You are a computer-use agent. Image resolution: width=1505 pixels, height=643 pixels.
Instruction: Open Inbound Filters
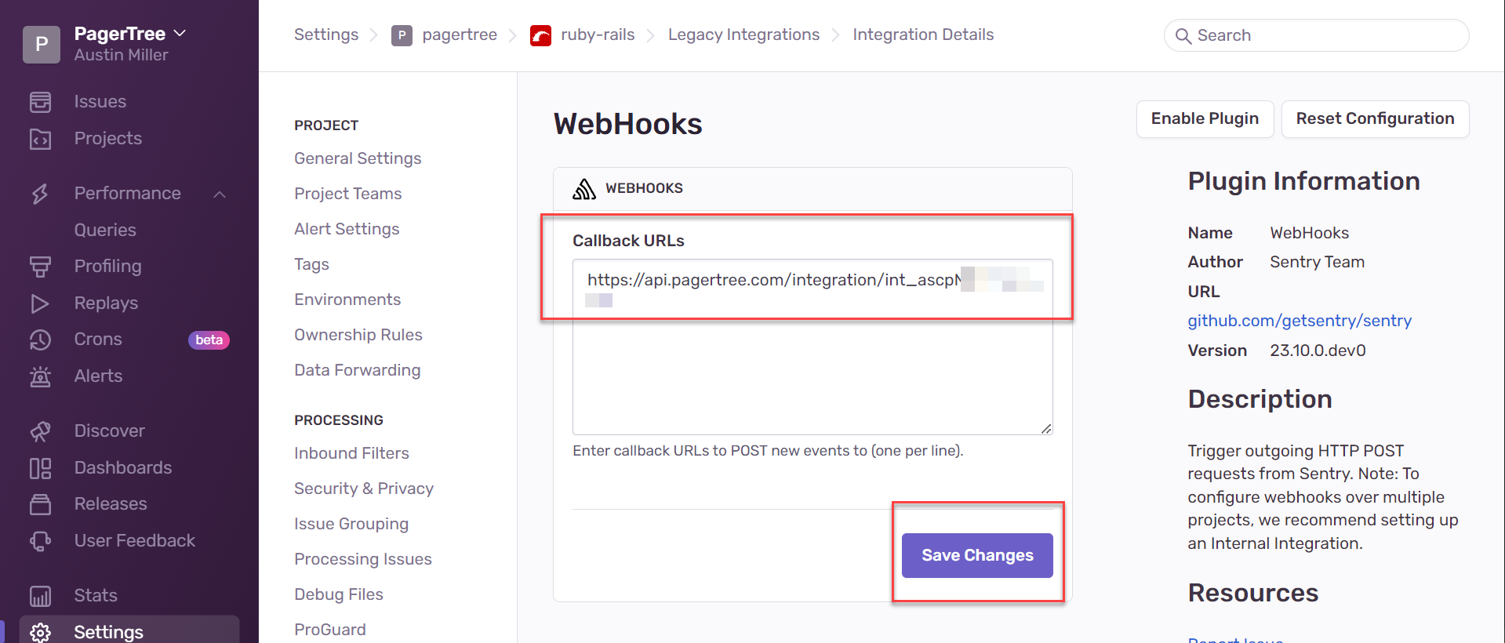351,453
